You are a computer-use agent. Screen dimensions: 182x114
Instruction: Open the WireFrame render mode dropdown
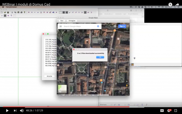pos(105,105)
